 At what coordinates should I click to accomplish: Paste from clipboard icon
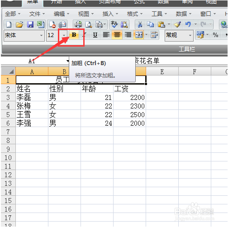(161, 24)
